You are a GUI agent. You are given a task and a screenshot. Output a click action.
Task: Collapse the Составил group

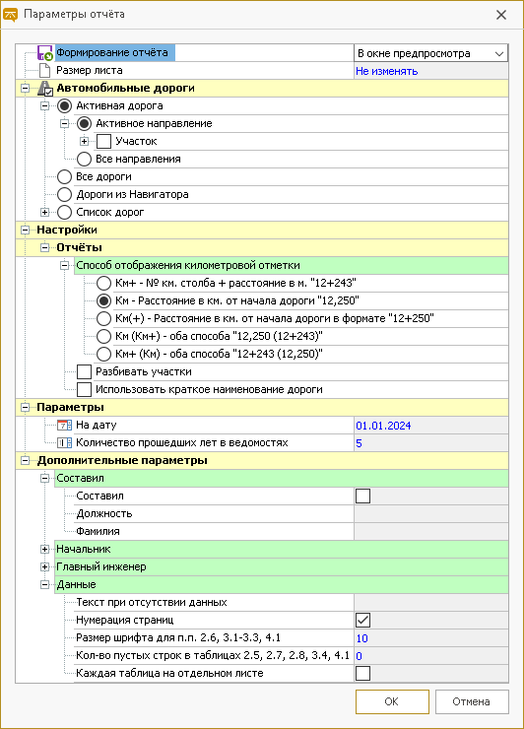(44, 478)
